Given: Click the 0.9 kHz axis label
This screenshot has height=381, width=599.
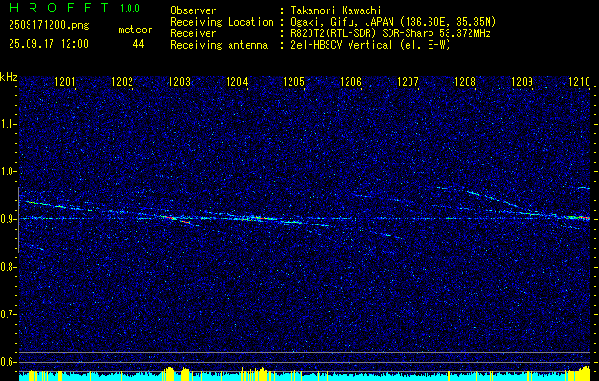Looking at the screenshot, I should (7, 219).
